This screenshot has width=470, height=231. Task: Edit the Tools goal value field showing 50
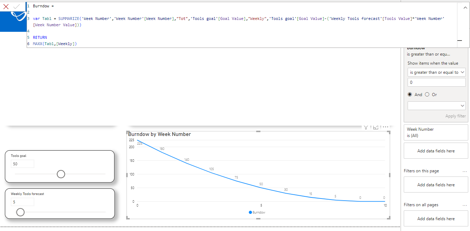pos(22,164)
